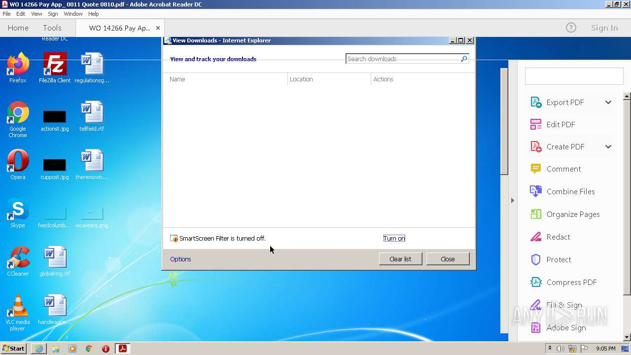Open the Export PDF tool icon
The height and width of the screenshot is (355, 631).
point(536,102)
